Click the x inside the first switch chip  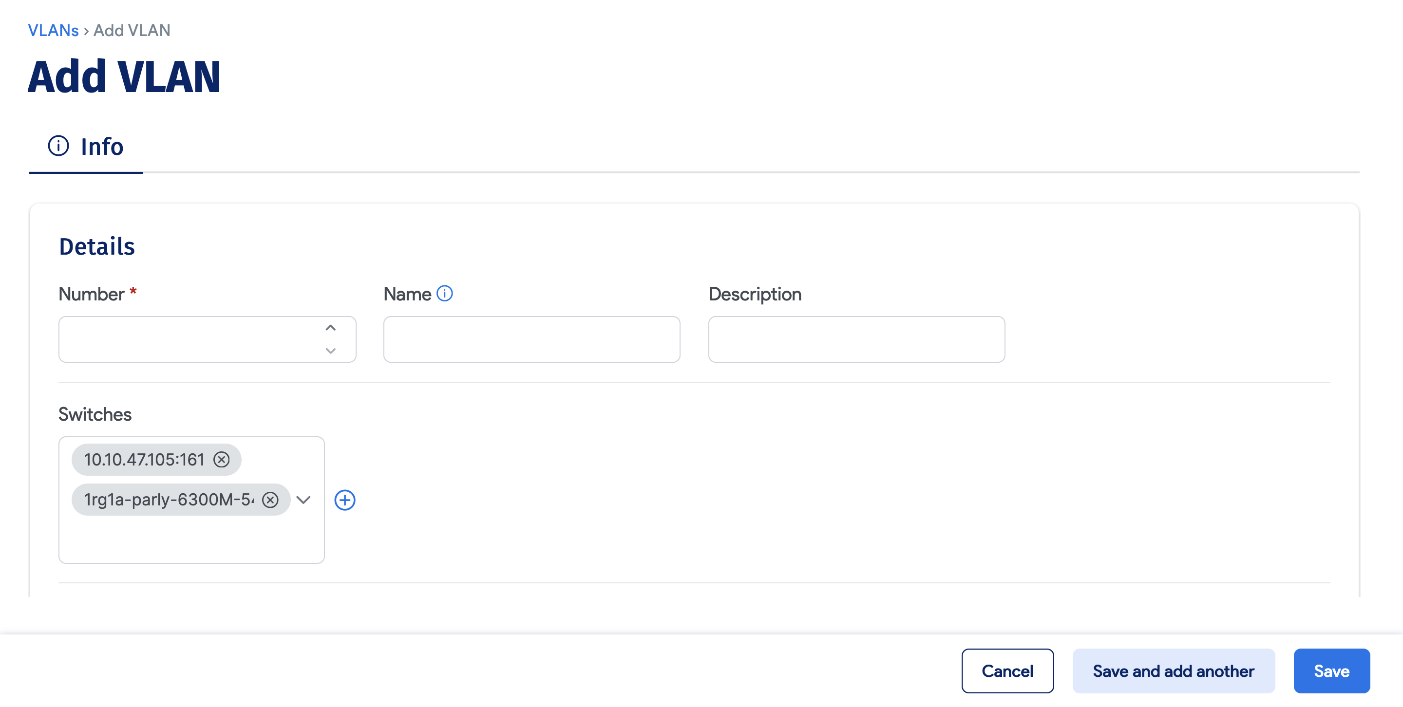222,459
